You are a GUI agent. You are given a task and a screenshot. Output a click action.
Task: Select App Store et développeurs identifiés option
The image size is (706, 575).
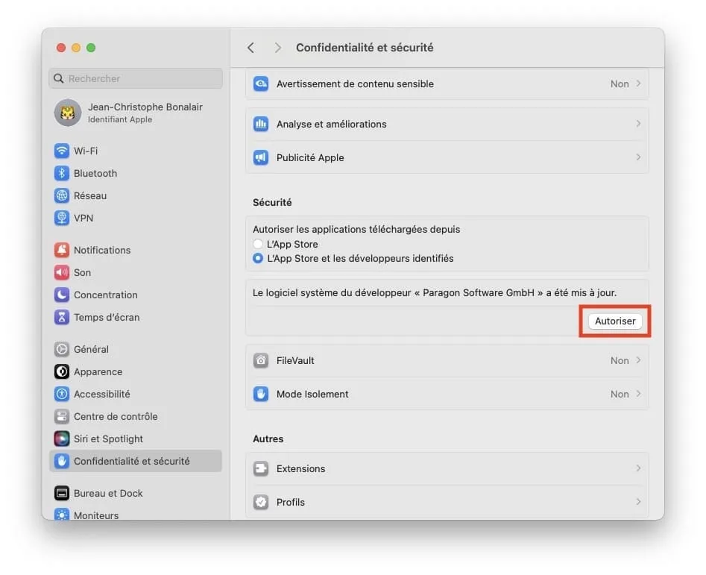(258, 258)
